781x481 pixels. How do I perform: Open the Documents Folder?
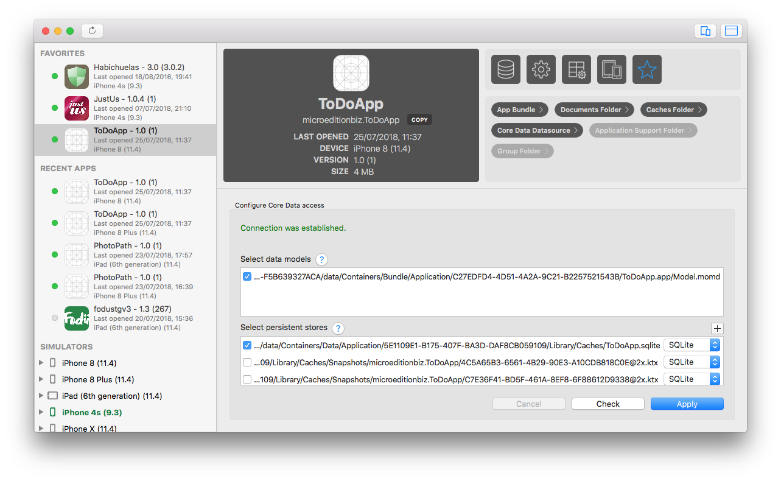594,110
